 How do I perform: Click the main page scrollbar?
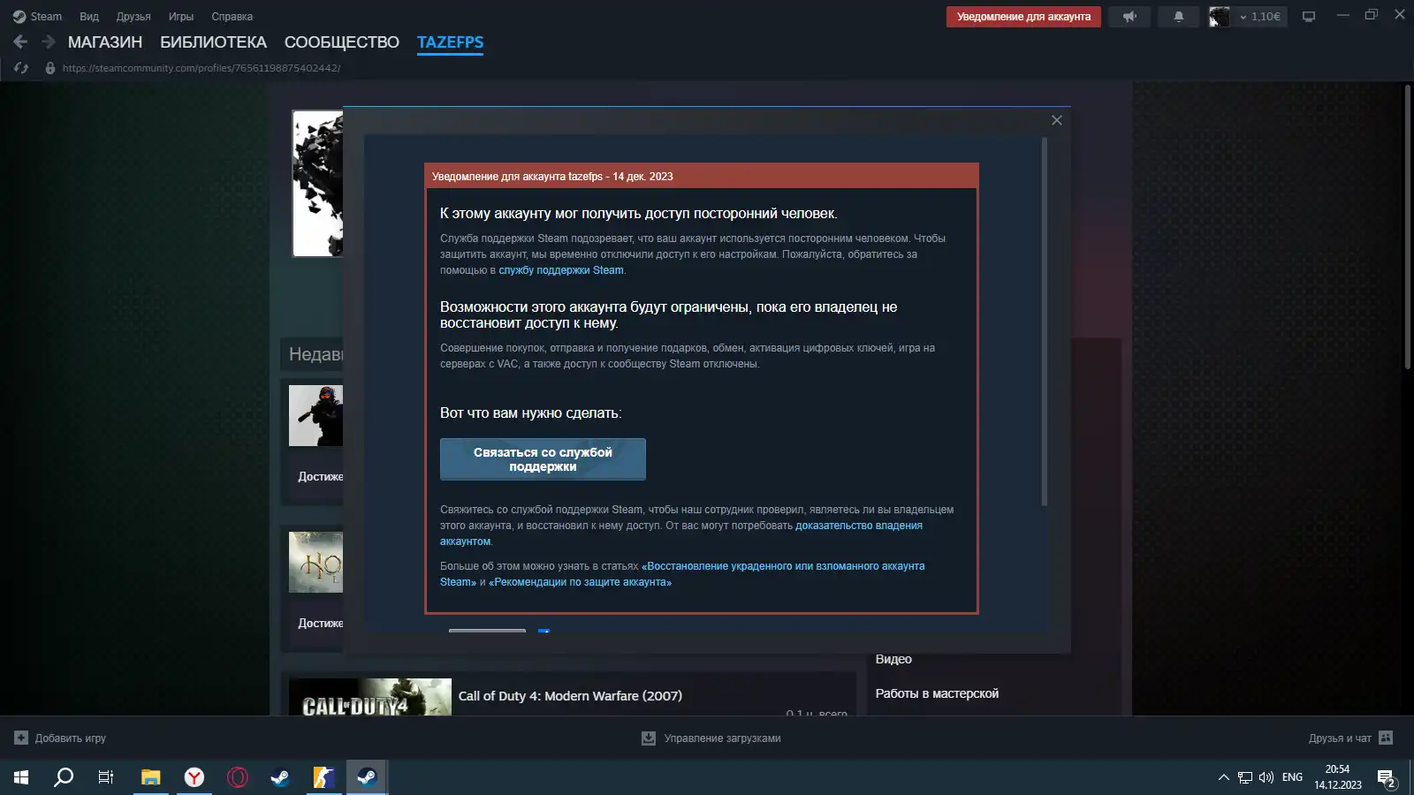coord(1408,227)
